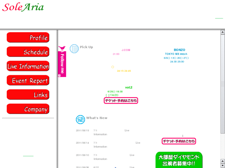Click the 2011/06/14 news entry date
The width and height of the screenshot is (225, 168).
point(82,143)
